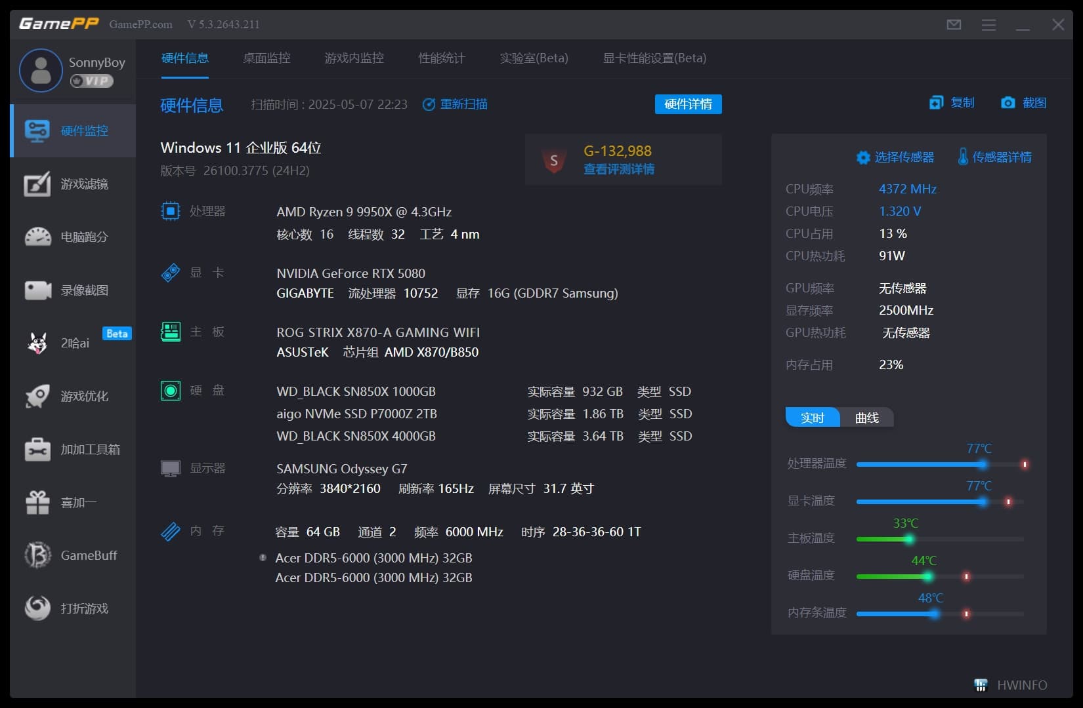1083x708 pixels.
Task: Click the VIP badge under SonnyBoy
Action: coord(92,81)
